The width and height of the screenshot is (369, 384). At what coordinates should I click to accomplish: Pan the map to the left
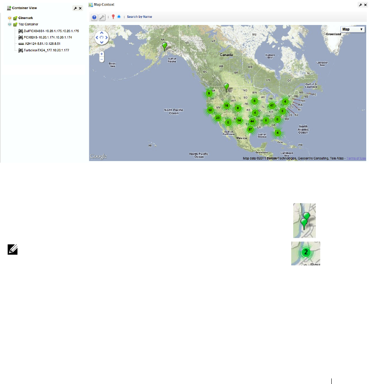coord(97,37)
